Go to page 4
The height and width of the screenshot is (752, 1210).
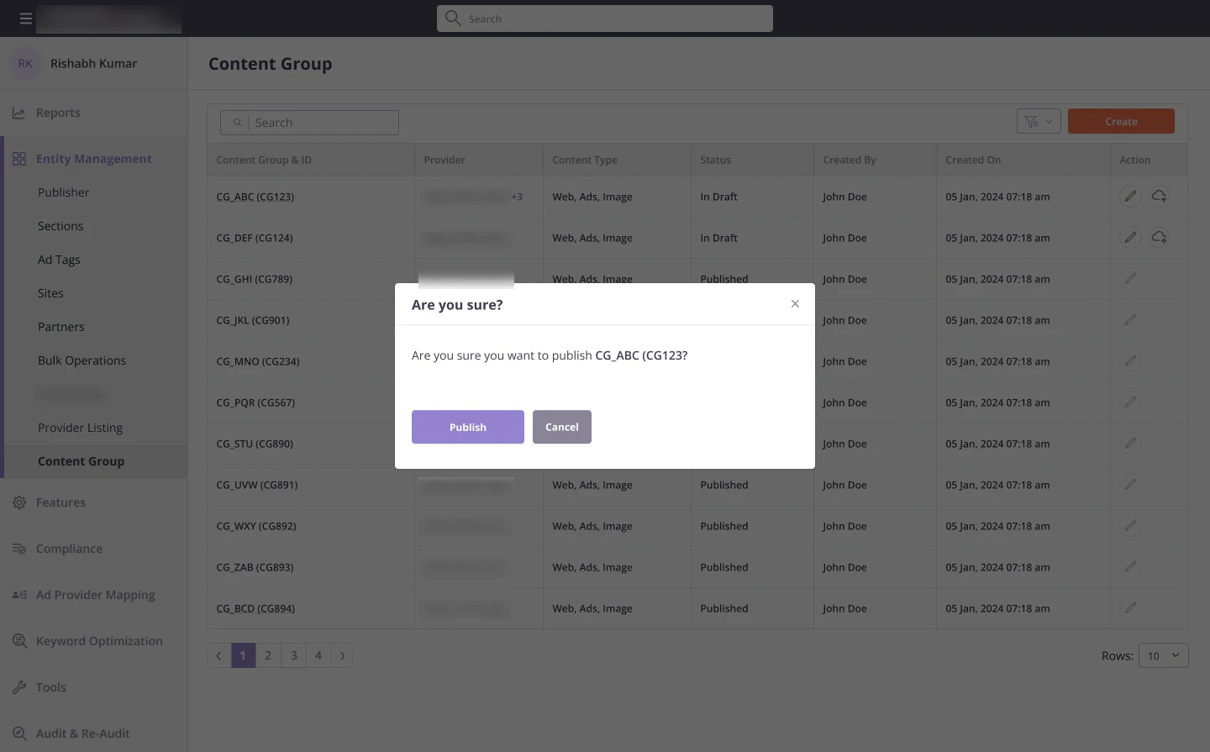(x=318, y=655)
